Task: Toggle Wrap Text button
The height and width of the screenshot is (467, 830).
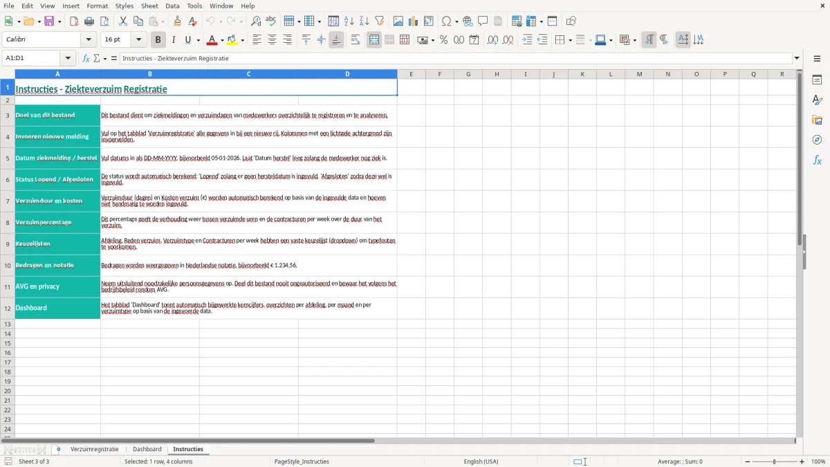Action: (356, 40)
